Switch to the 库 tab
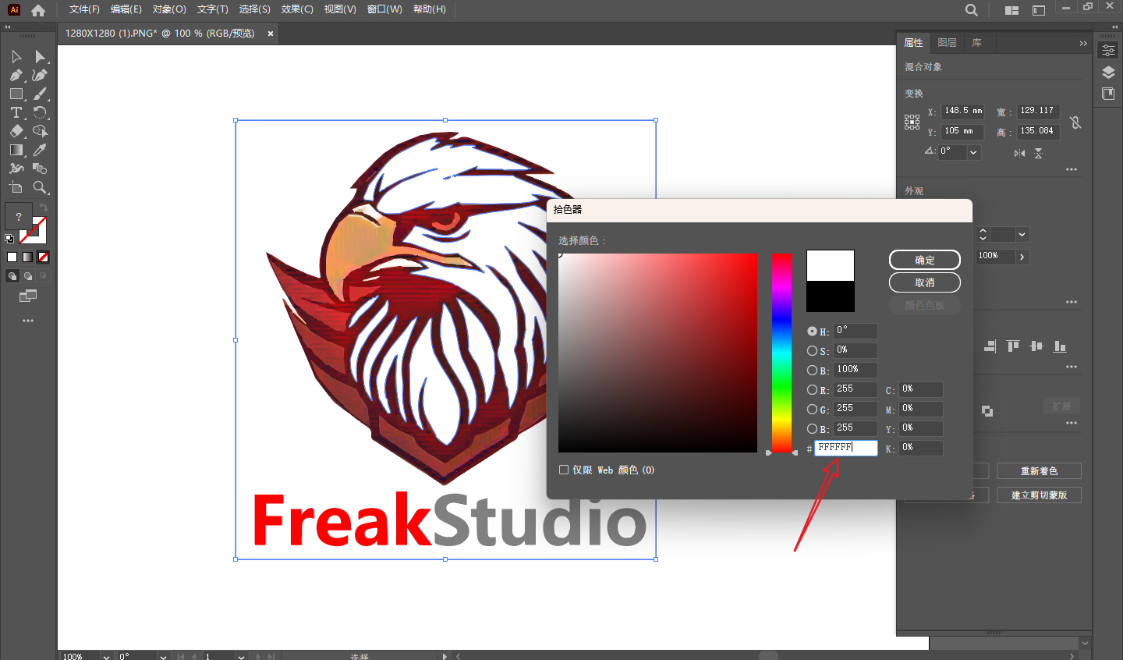1123x660 pixels. coord(976,43)
